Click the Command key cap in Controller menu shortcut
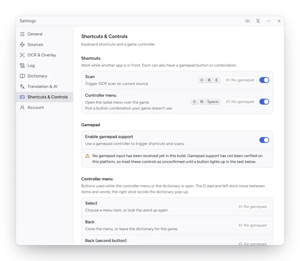The width and height of the screenshot is (300, 261). coord(202,102)
